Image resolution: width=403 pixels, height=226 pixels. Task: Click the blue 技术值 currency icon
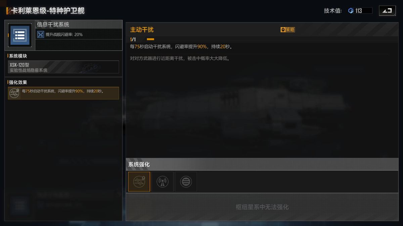tap(351, 11)
